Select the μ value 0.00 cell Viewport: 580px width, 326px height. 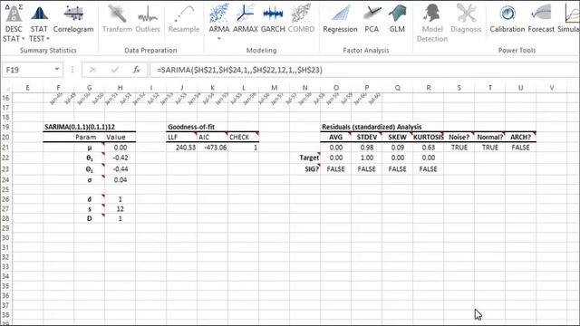[x=120, y=147]
